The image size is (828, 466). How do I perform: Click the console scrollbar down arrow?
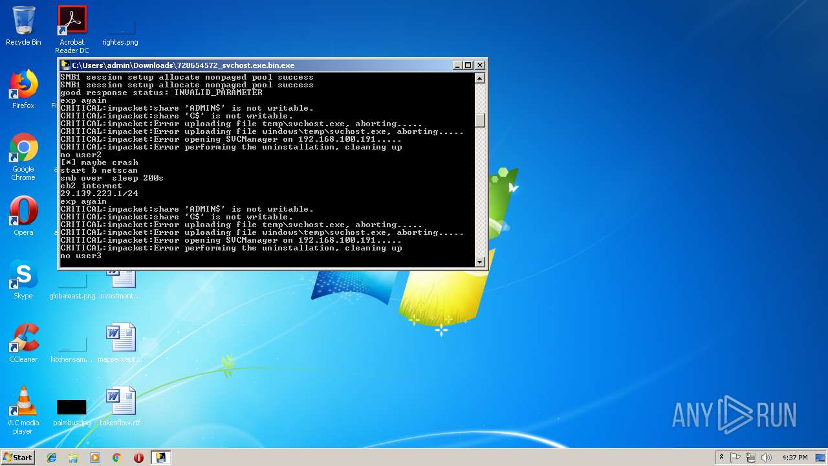(480, 261)
